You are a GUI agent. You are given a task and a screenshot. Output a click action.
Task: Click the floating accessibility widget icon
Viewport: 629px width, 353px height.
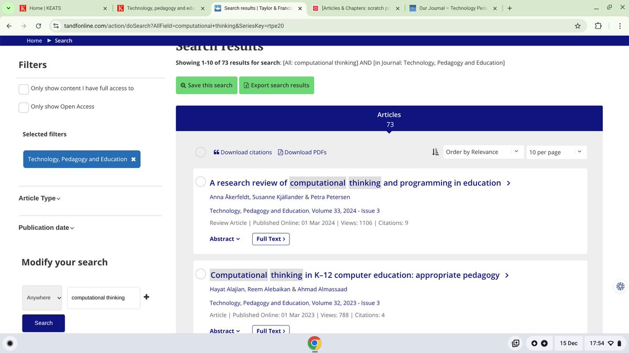(620, 286)
